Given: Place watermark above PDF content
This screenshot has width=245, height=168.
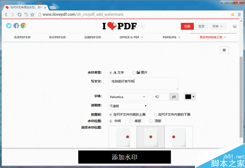Looking at the screenshot, I should click(111, 115).
